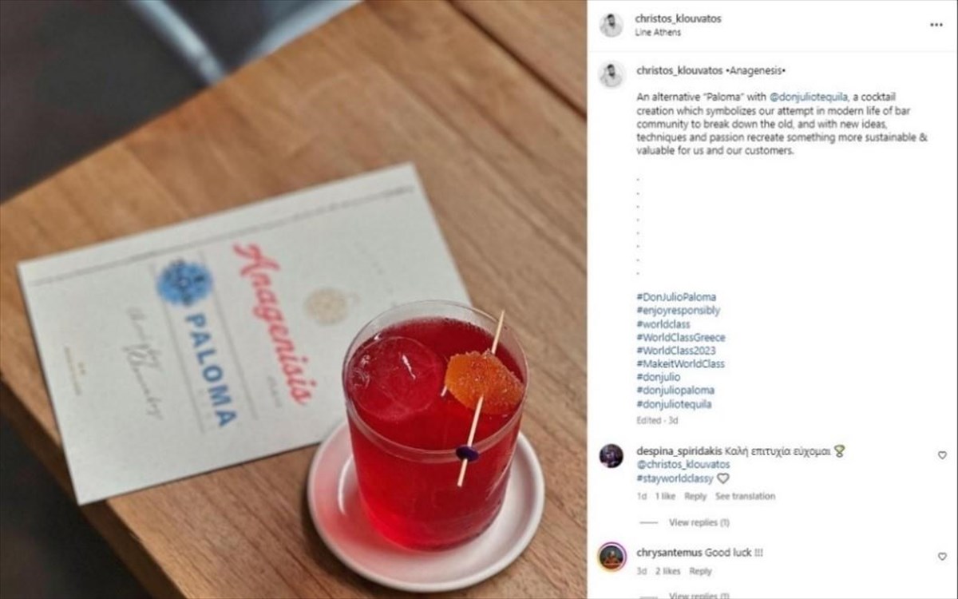Open the three-dot more options menu
Viewport: 958px width, 599px height.
tap(936, 25)
